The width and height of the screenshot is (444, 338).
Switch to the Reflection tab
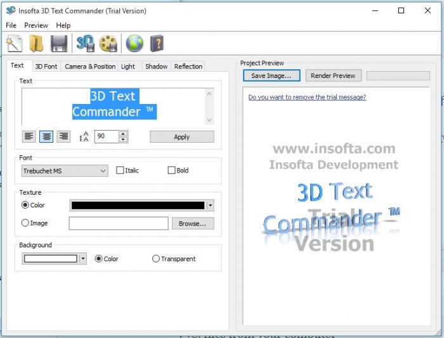pos(188,67)
